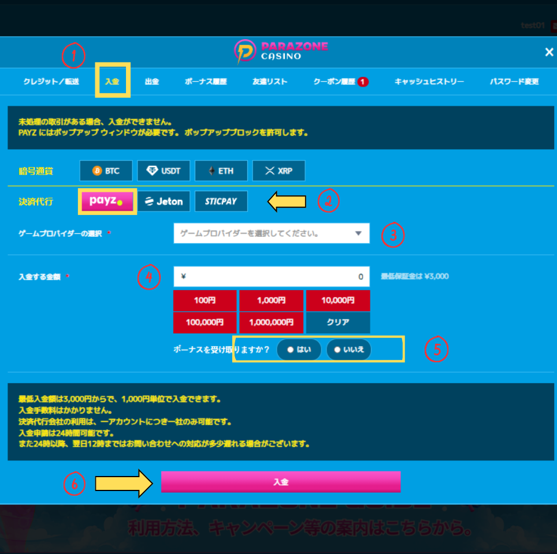Click the 入金する金額 label
This screenshot has width=557, height=554.
coord(39,277)
